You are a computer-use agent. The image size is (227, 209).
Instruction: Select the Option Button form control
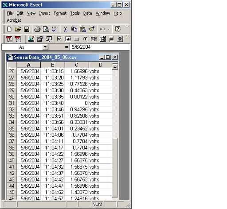coord(85,39)
